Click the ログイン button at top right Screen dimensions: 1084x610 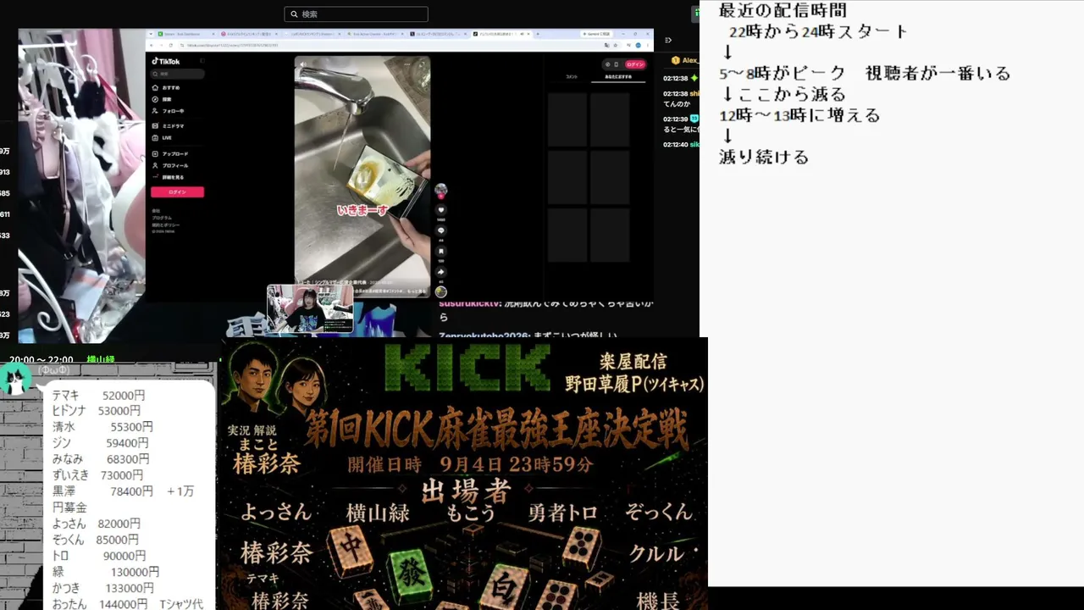click(635, 64)
